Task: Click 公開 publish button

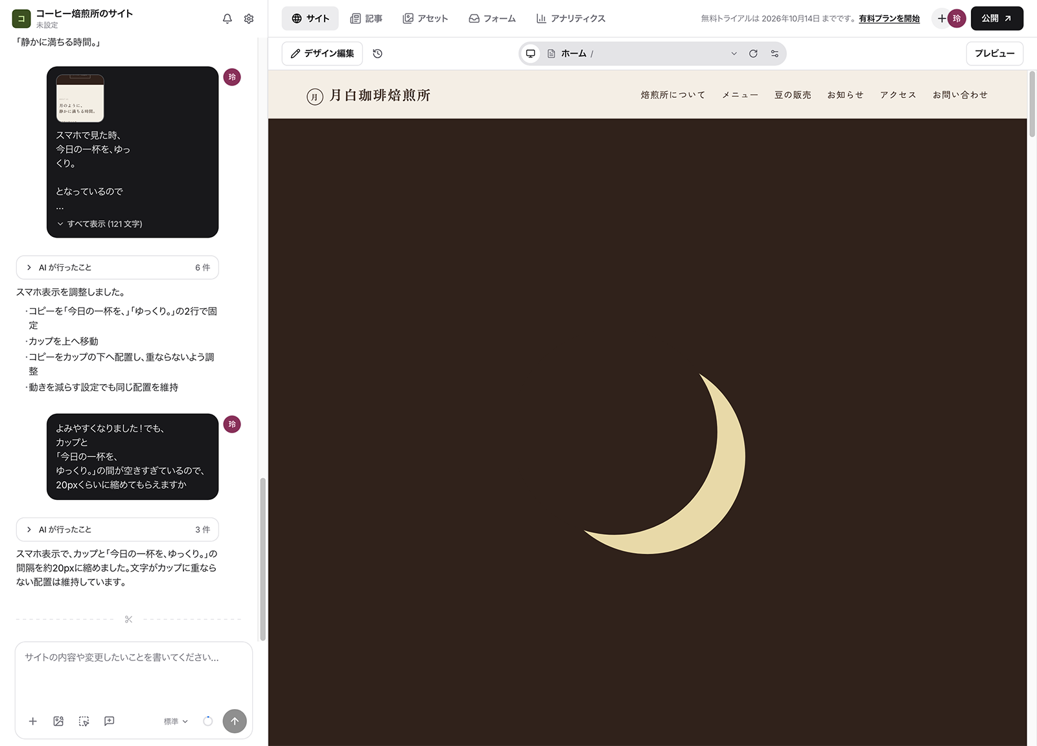Action: [997, 19]
